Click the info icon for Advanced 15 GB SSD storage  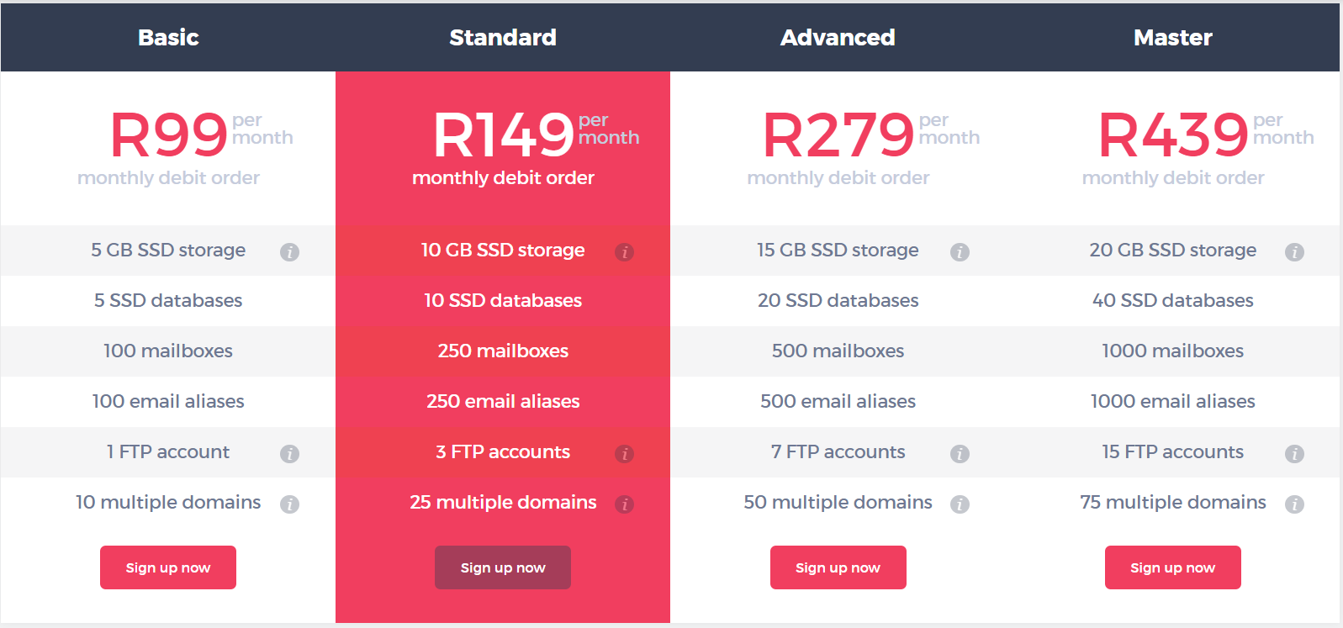(x=960, y=251)
